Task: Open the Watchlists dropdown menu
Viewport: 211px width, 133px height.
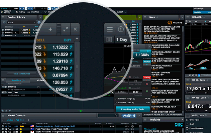Action: pos(35,12)
